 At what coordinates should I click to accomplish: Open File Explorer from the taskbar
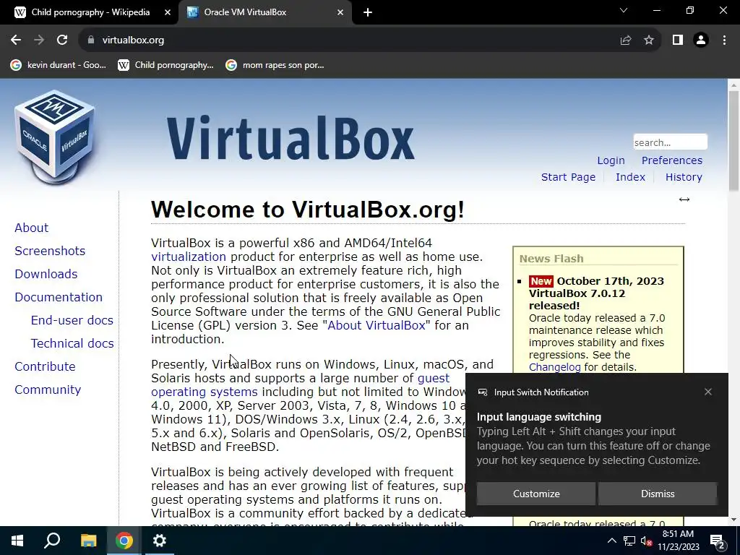pyautogui.click(x=88, y=541)
